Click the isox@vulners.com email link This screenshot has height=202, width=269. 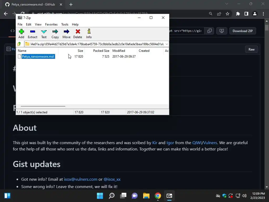pyautogui.click(x=81, y=179)
